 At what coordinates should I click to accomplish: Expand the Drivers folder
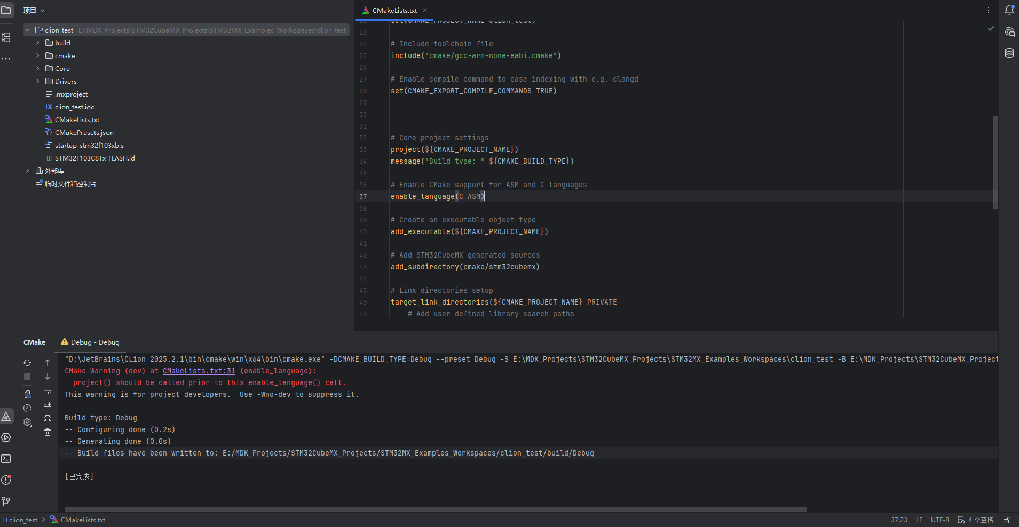[x=37, y=81]
